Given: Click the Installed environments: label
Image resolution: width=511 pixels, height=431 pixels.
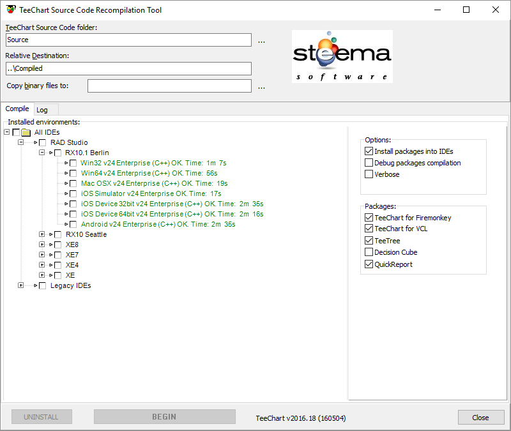Looking at the screenshot, I should pyautogui.click(x=43, y=122).
